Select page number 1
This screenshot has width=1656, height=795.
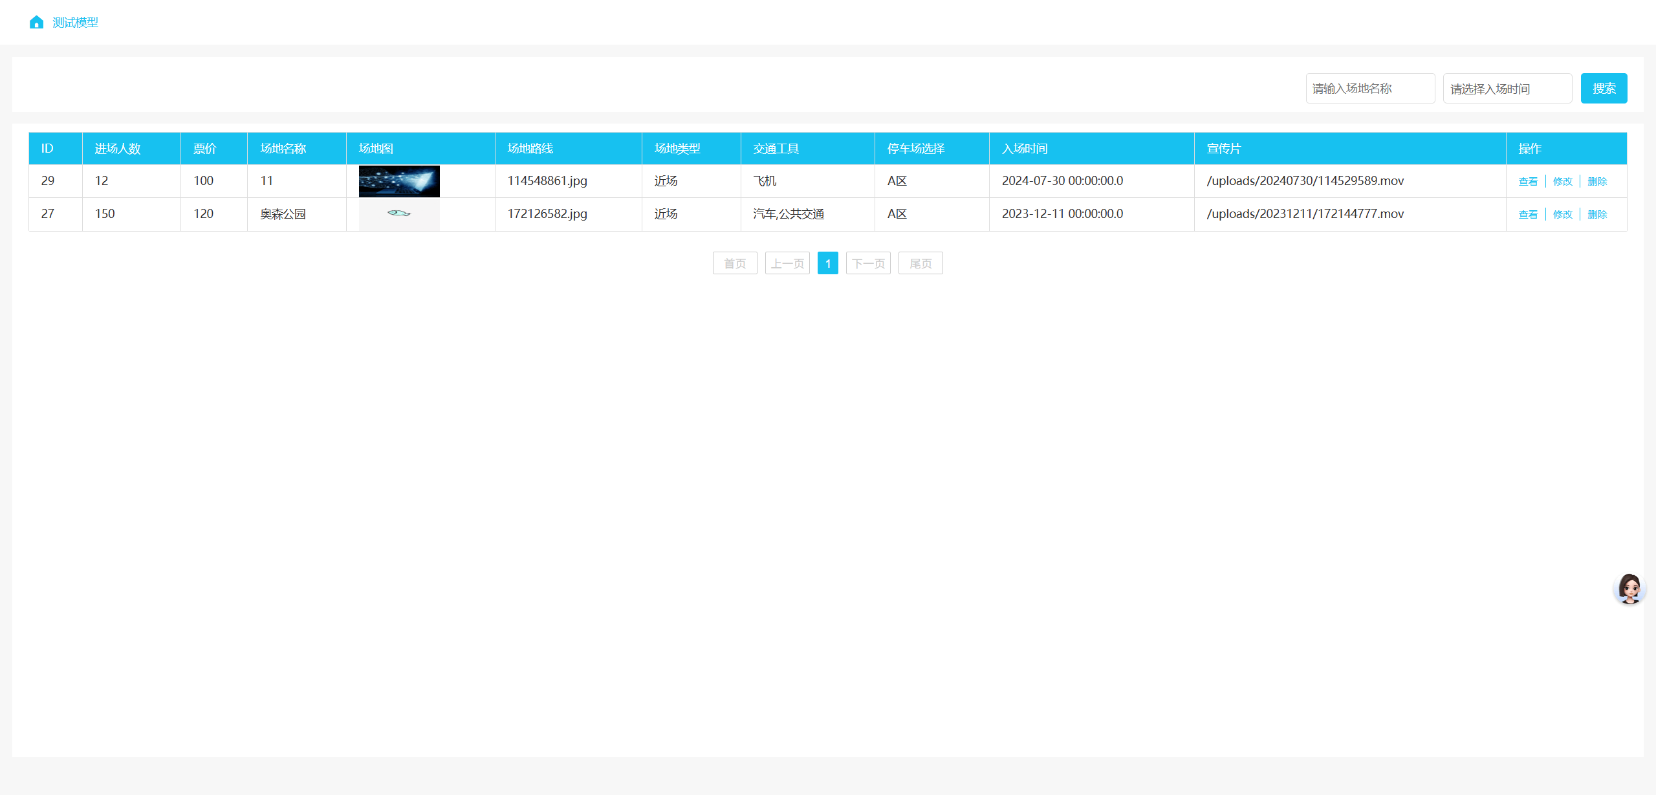(x=827, y=263)
